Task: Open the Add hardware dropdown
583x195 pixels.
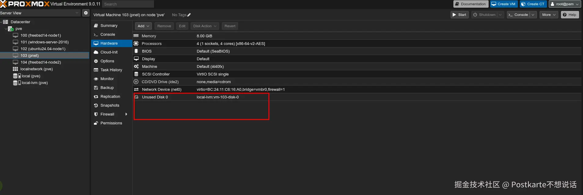Action: pos(143,26)
